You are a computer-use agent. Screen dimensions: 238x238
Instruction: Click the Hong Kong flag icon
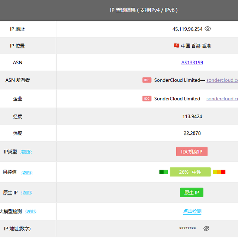(x=176, y=45)
